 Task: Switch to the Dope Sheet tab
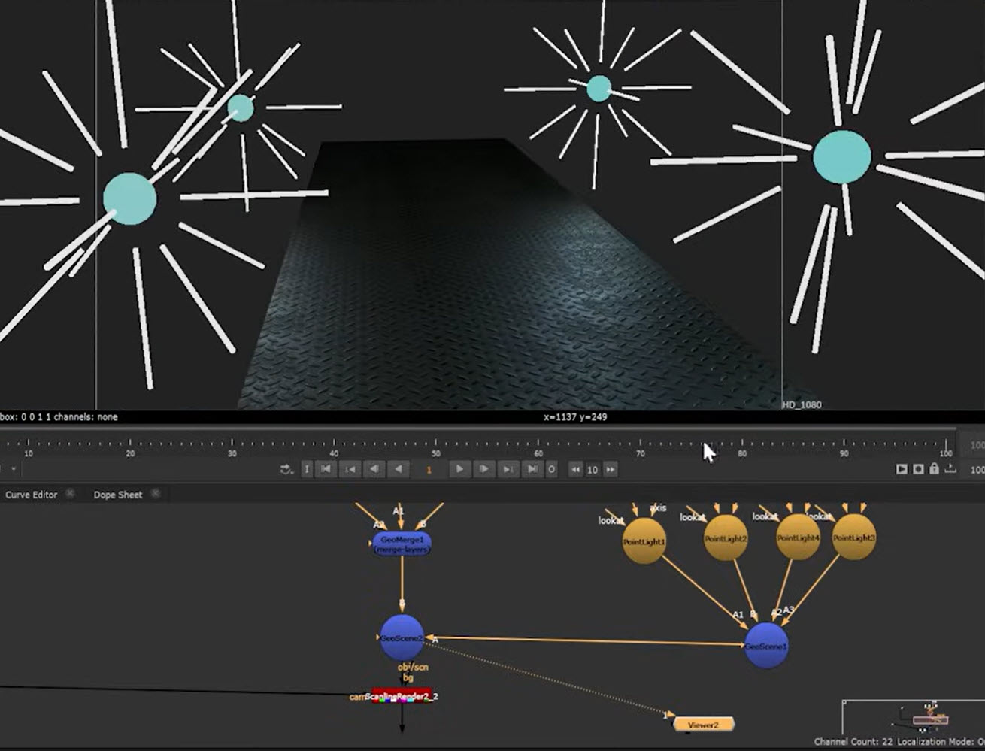pyautogui.click(x=117, y=495)
